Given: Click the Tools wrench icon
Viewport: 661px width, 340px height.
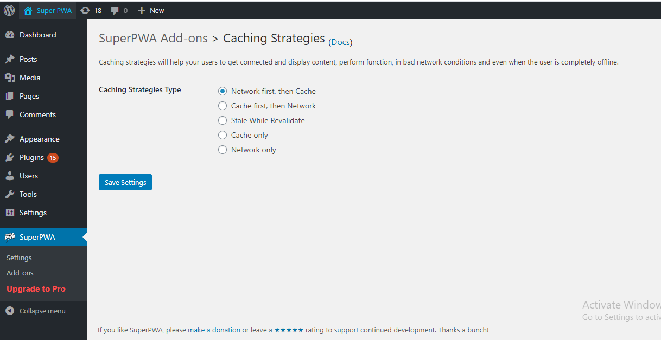Looking at the screenshot, I should (x=10, y=194).
